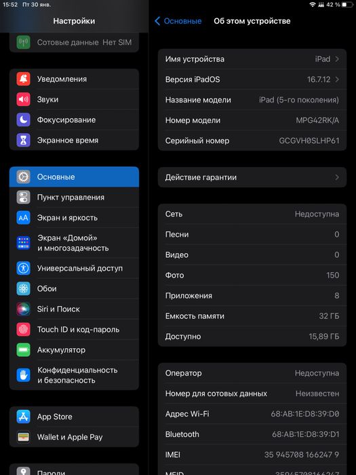Open Уведомления settings
The image size is (356, 475).
74,79
